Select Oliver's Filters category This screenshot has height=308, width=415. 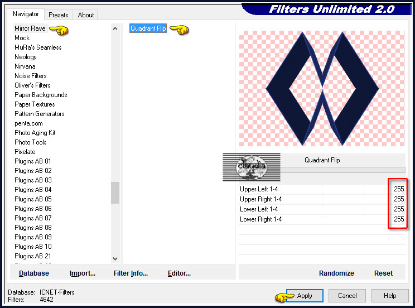pos(32,85)
